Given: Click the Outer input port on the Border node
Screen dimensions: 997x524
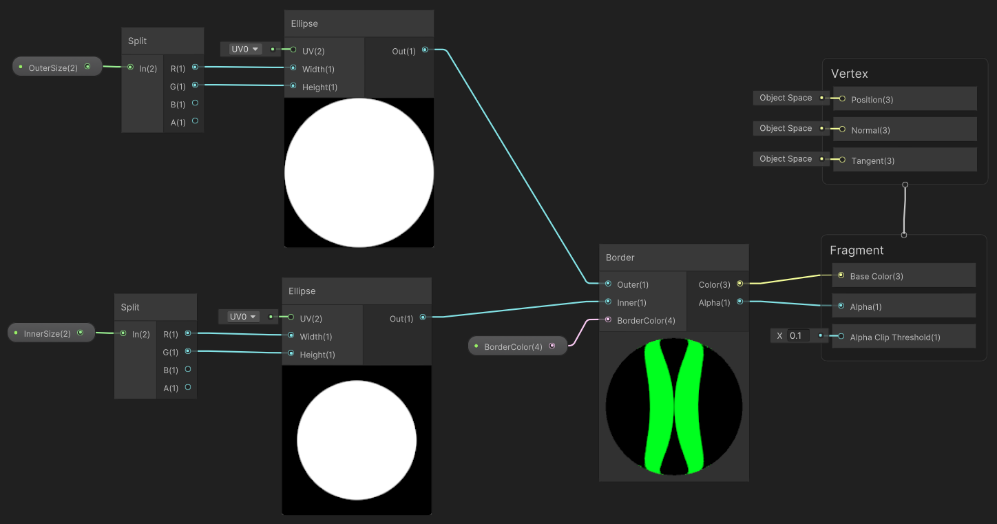Looking at the screenshot, I should coord(607,284).
